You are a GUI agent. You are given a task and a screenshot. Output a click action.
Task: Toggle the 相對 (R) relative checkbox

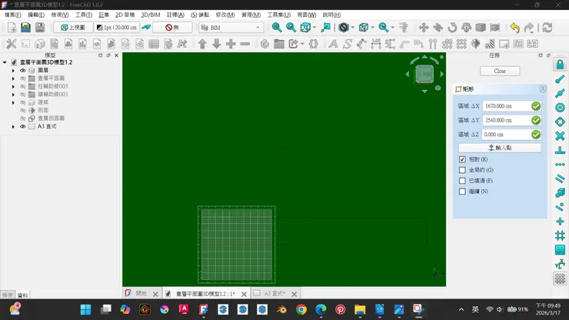(462, 159)
